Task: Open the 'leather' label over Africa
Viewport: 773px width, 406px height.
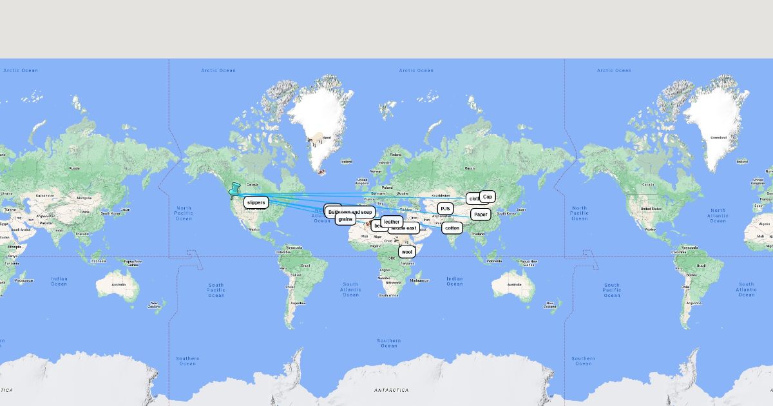Action: click(x=392, y=222)
